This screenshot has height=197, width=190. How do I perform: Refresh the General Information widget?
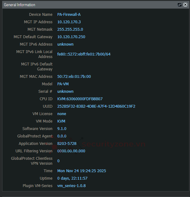point(179,5)
